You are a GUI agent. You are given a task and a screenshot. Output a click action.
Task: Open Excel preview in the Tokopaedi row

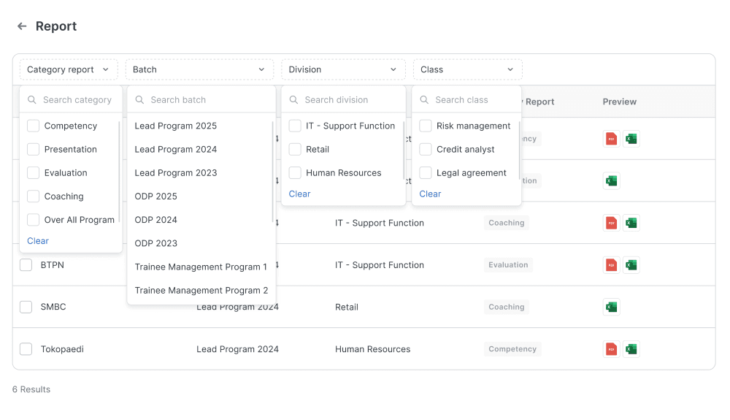[631, 348]
